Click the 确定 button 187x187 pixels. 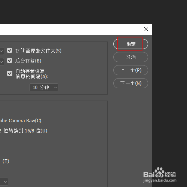click(131, 44)
